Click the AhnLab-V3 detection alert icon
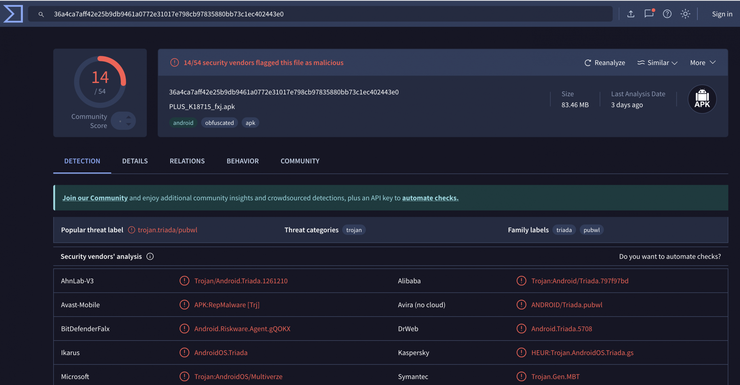Image resolution: width=740 pixels, height=385 pixels. click(184, 281)
